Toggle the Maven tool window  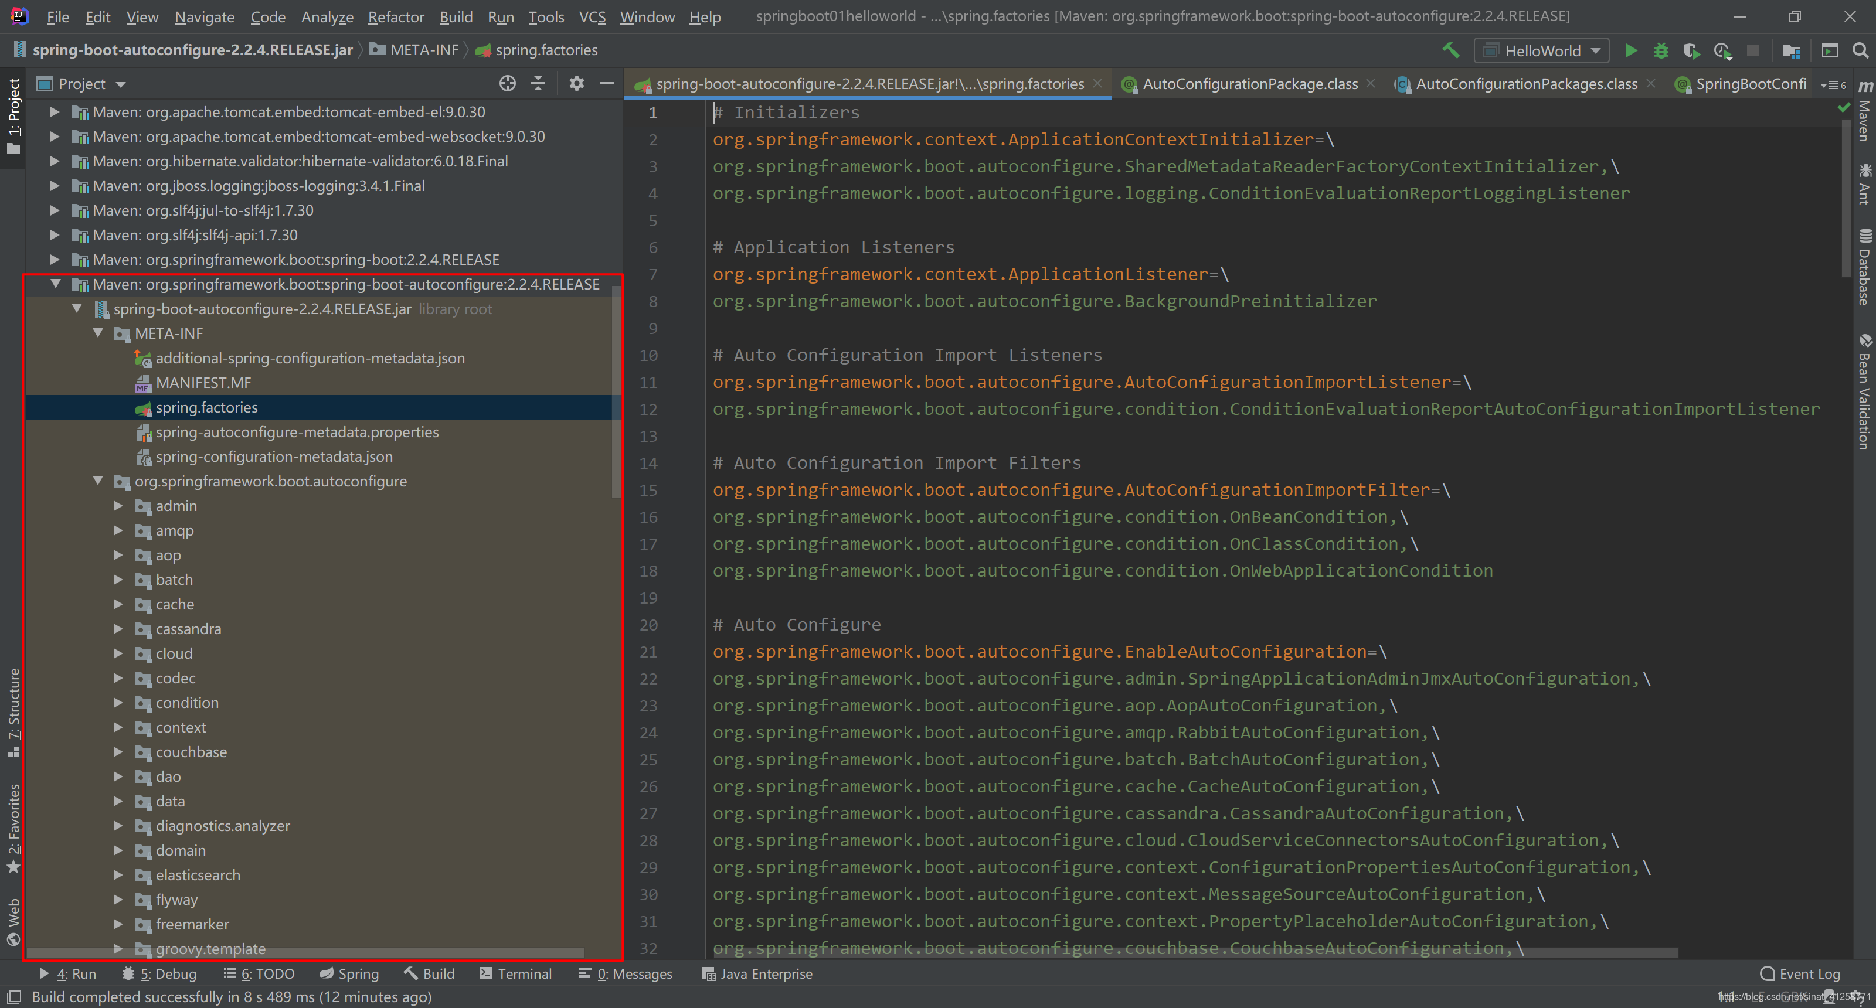pos(1864,112)
